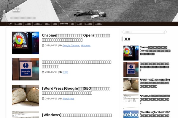Open the sidebar [WordPress]Facebook OGP title
The width and height of the screenshot is (178, 118).
click(155, 115)
